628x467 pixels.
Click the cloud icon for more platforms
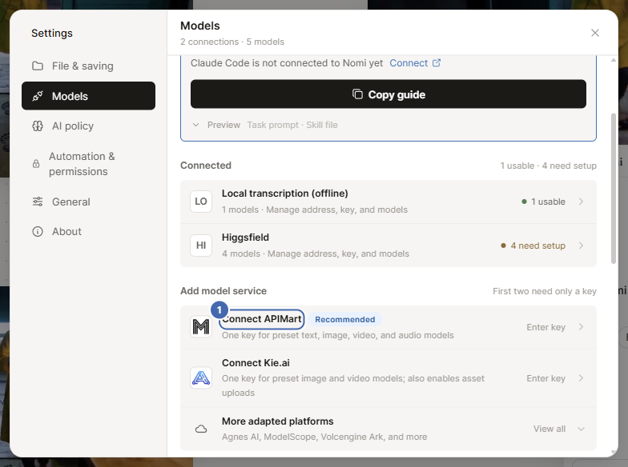point(201,429)
